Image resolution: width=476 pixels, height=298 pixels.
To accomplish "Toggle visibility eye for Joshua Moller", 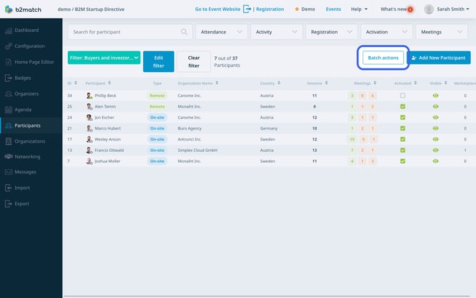I will pyautogui.click(x=436, y=161).
